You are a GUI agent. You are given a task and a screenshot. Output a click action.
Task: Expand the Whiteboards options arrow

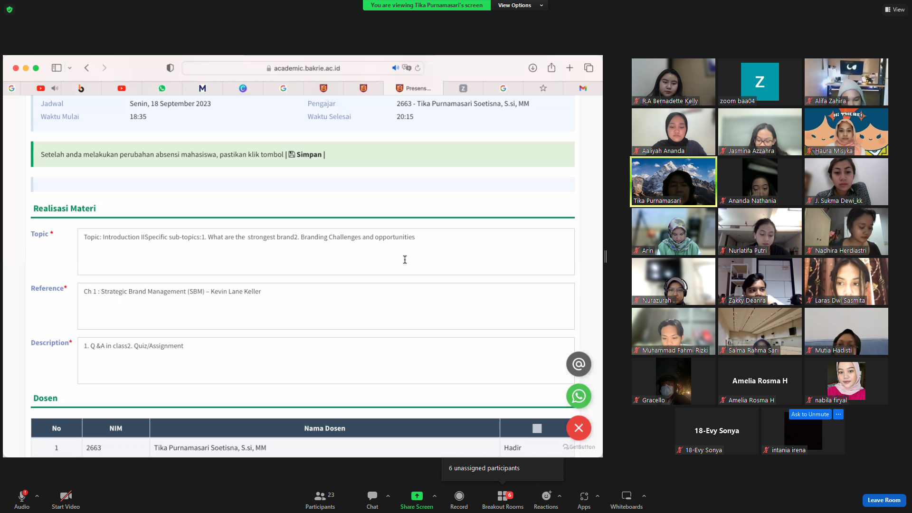click(x=644, y=496)
